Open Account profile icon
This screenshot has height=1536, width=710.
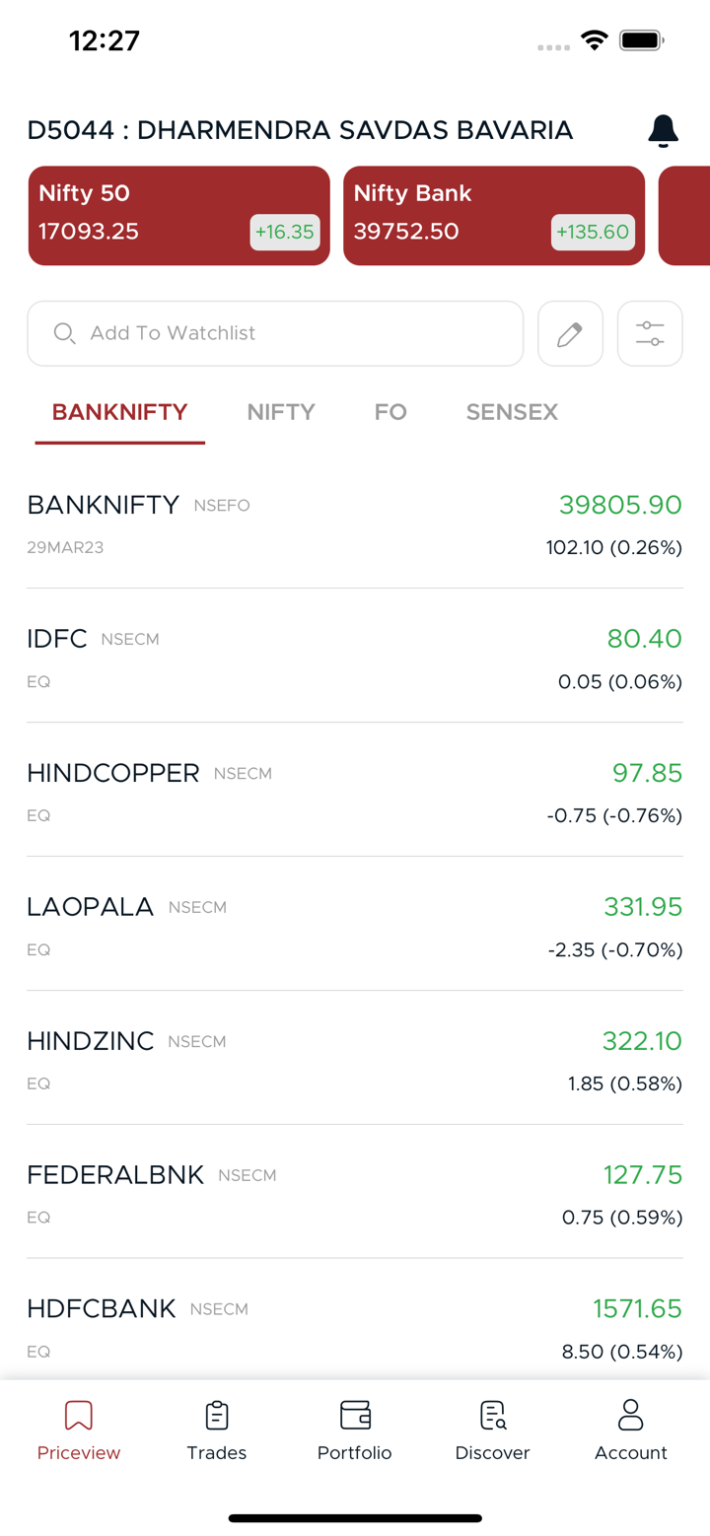pos(630,1416)
